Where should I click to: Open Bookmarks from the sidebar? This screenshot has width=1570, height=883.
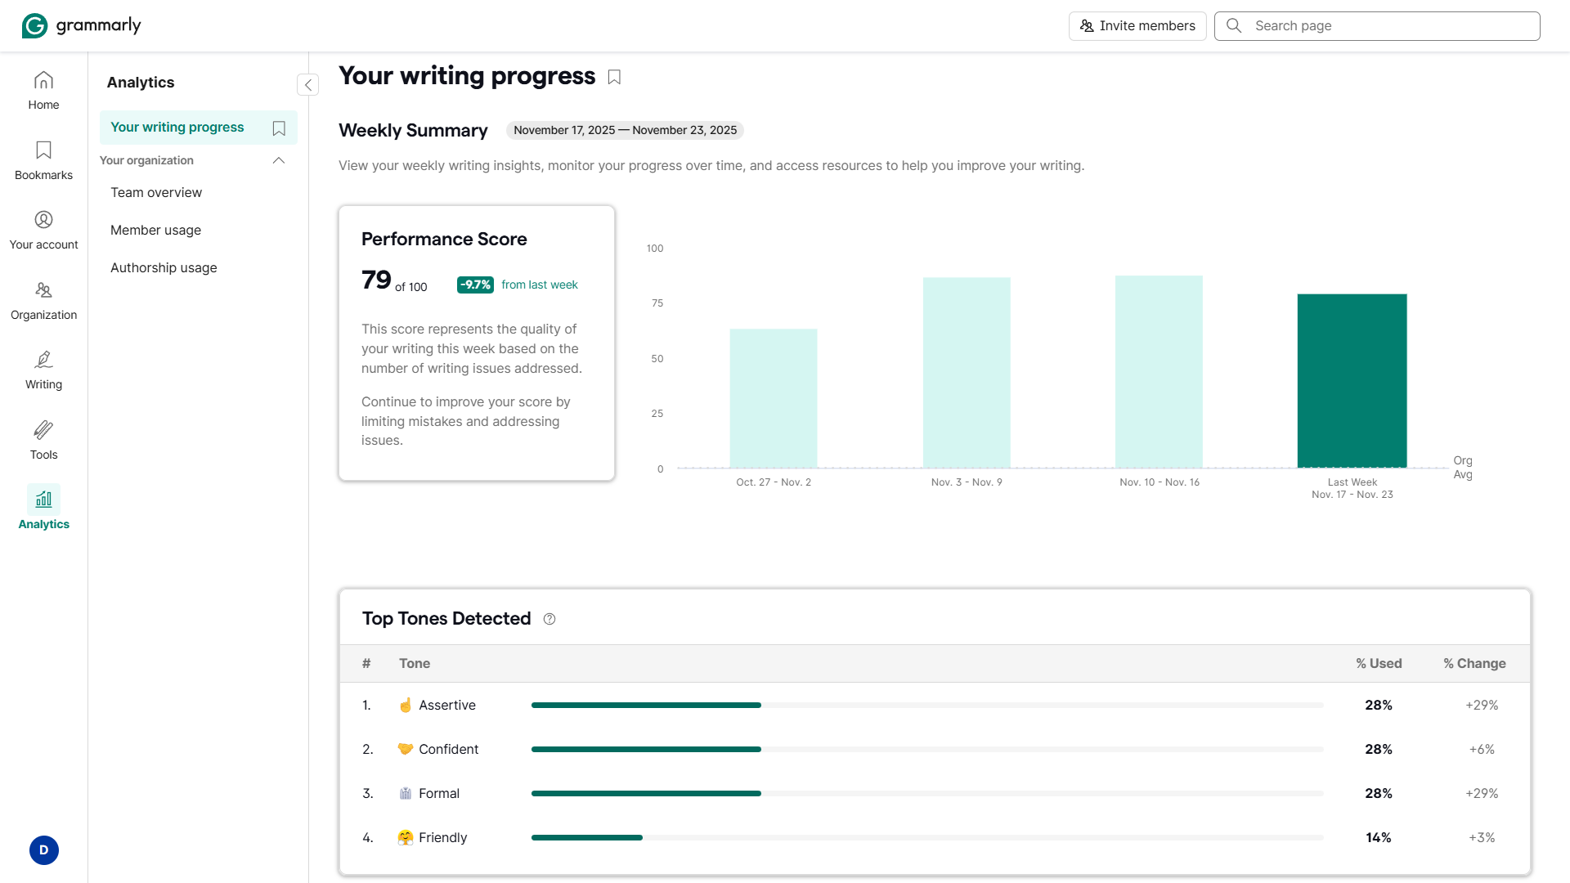point(43,160)
